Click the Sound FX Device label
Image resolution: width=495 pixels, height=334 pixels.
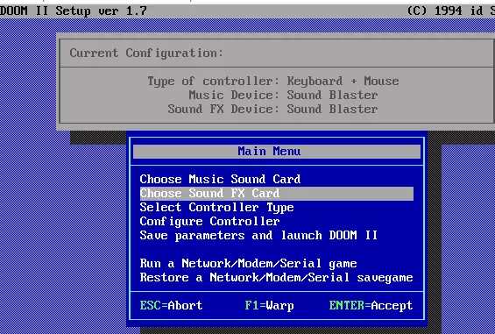223,109
